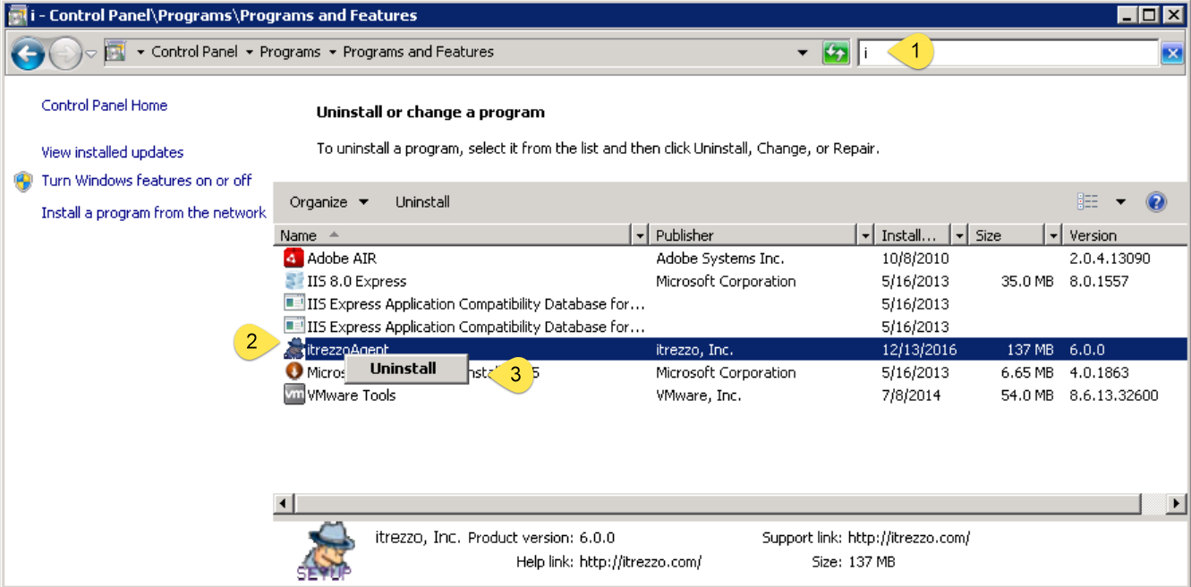Open Turn Windows features on or off
The height and width of the screenshot is (587, 1191).
pos(147,181)
